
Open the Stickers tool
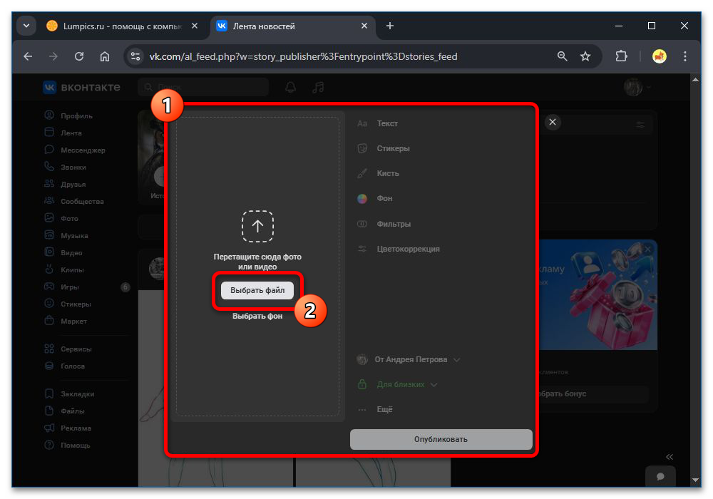point(393,148)
